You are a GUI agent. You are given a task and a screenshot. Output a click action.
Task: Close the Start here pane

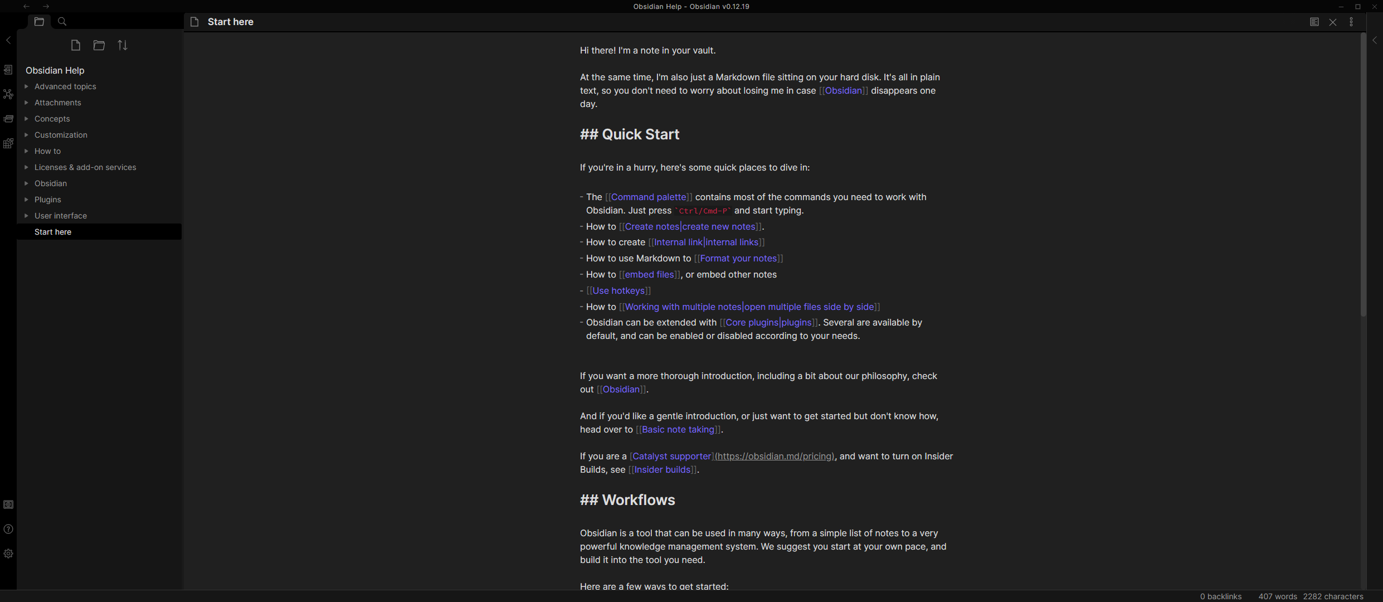[x=1333, y=22]
